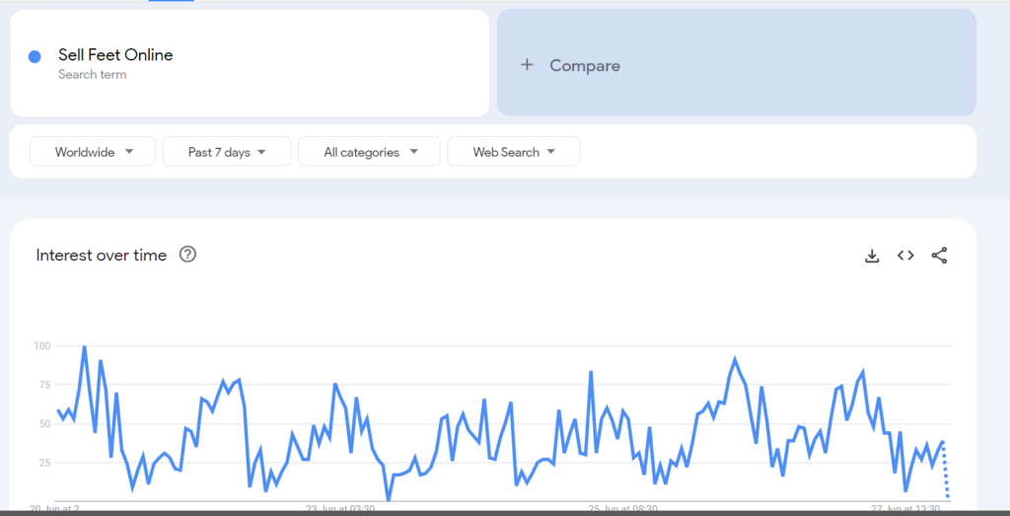Click the plus icon in Compare card
This screenshot has width=1010, height=516.
click(x=527, y=65)
